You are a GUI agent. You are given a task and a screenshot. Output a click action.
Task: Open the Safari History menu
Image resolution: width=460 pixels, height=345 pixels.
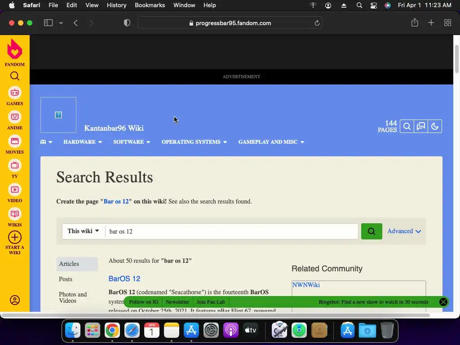point(116,5)
